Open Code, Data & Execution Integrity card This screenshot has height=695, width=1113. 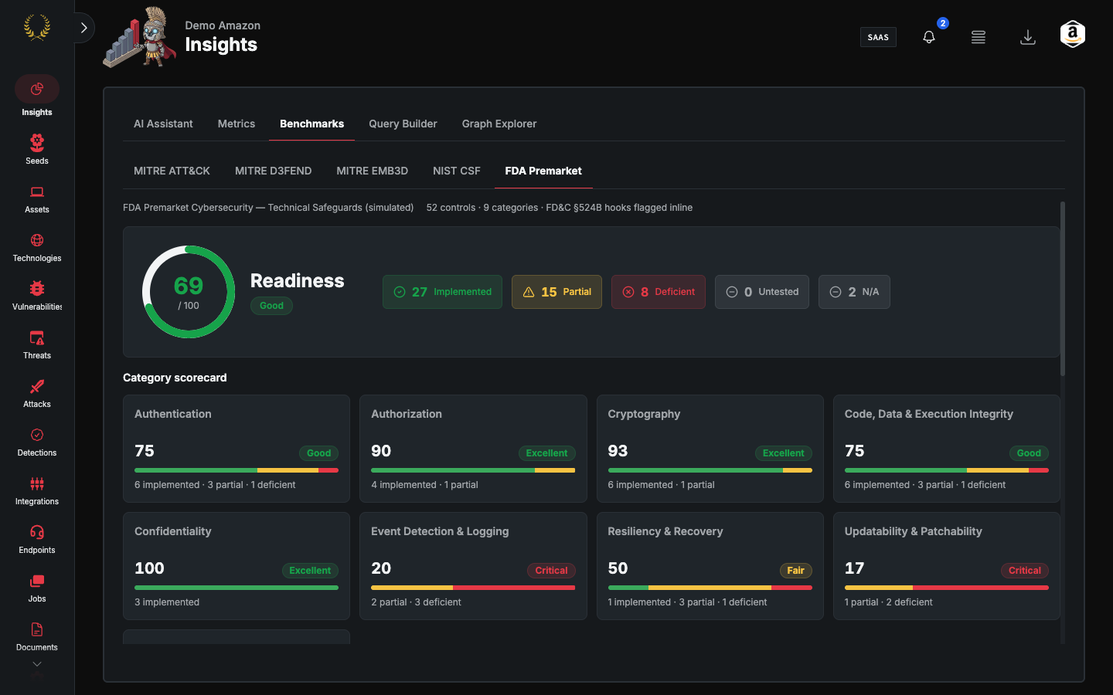point(947,449)
